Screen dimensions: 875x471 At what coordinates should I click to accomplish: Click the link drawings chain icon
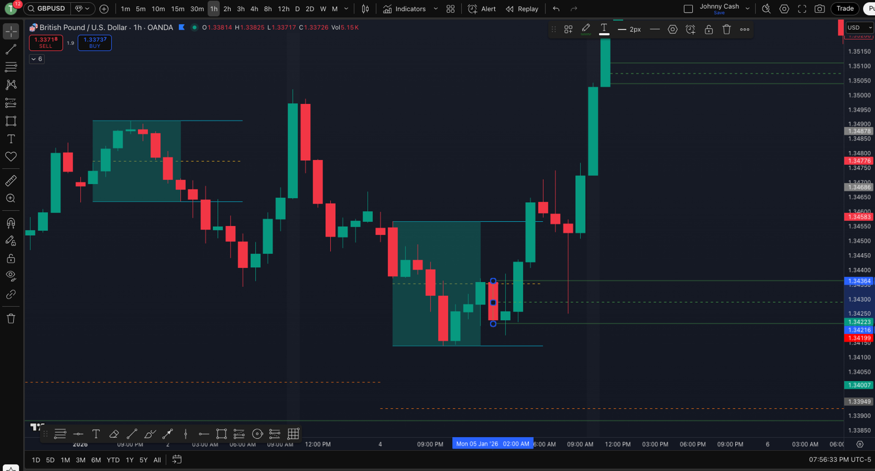11,294
